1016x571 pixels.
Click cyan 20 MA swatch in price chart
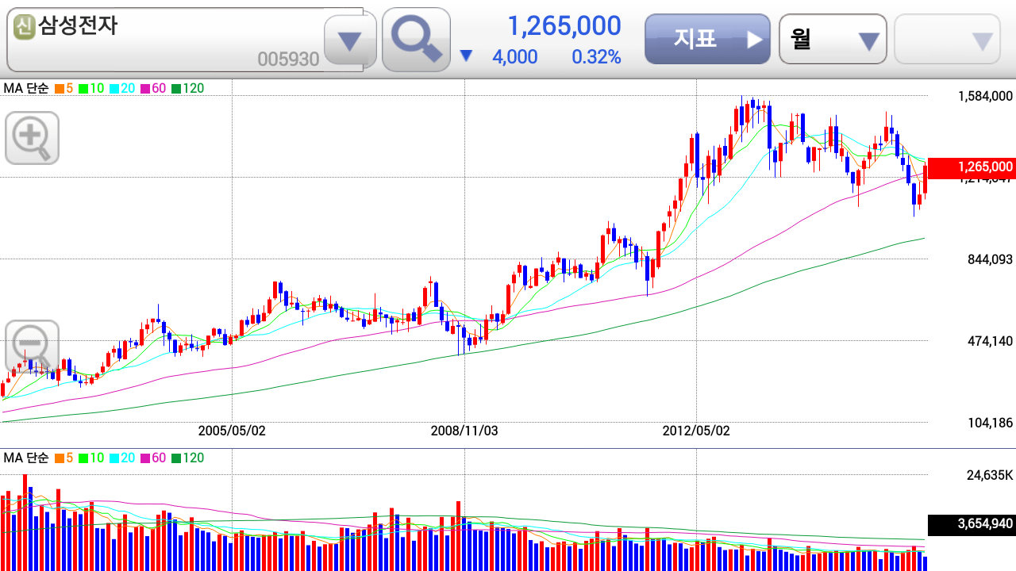click(x=114, y=89)
